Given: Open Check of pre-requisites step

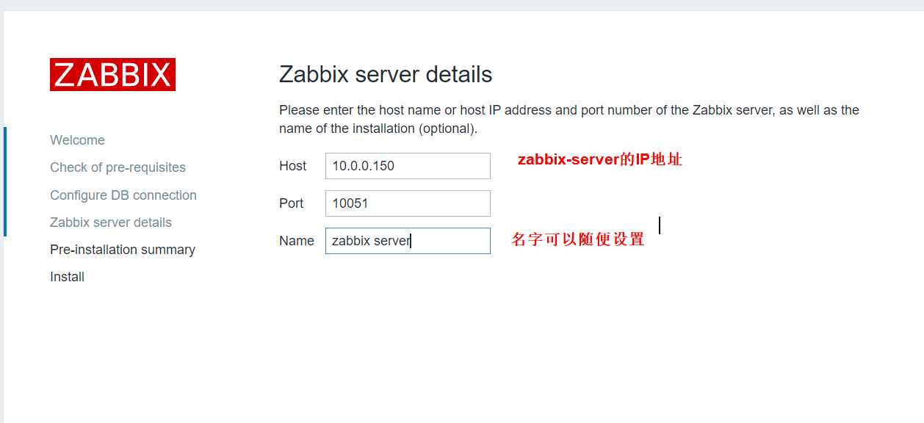Looking at the screenshot, I should coord(118,167).
